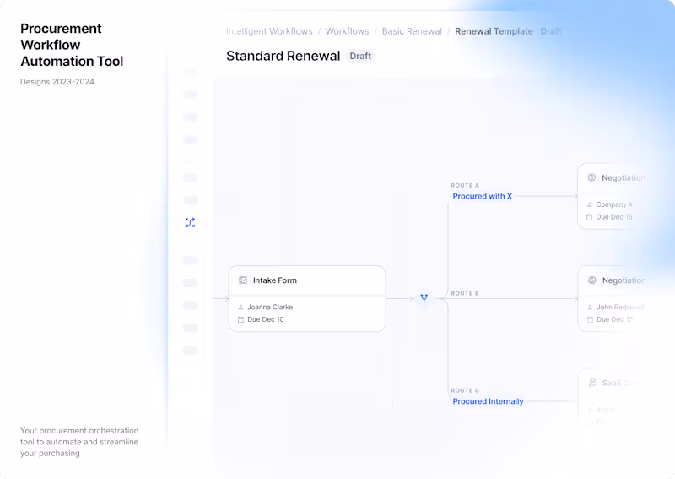Select the "Procured with X" route label
675x479 pixels.
tap(482, 196)
